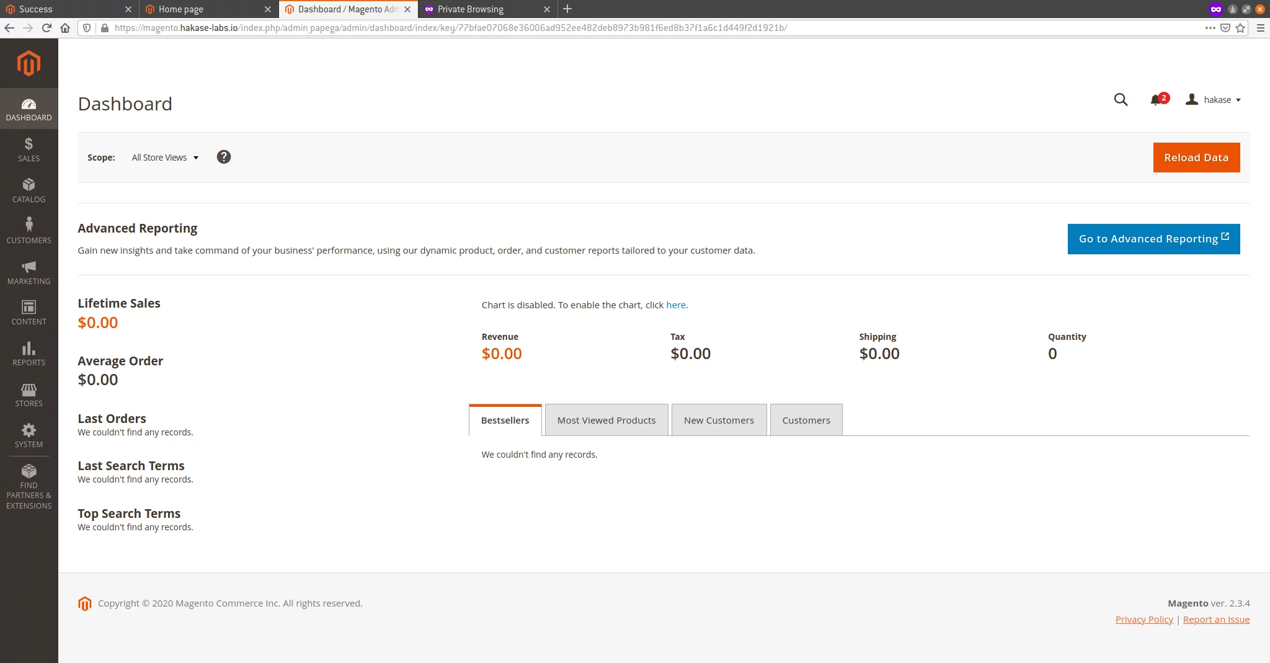Click the browser home icon
The height and width of the screenshot is (663, 1270).
point(65,27)
